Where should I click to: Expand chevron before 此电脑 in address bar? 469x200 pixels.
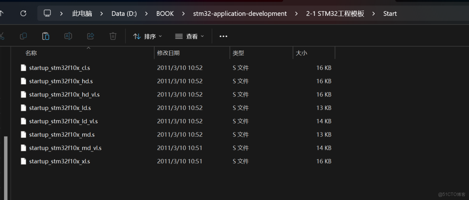tap(62, 13)
